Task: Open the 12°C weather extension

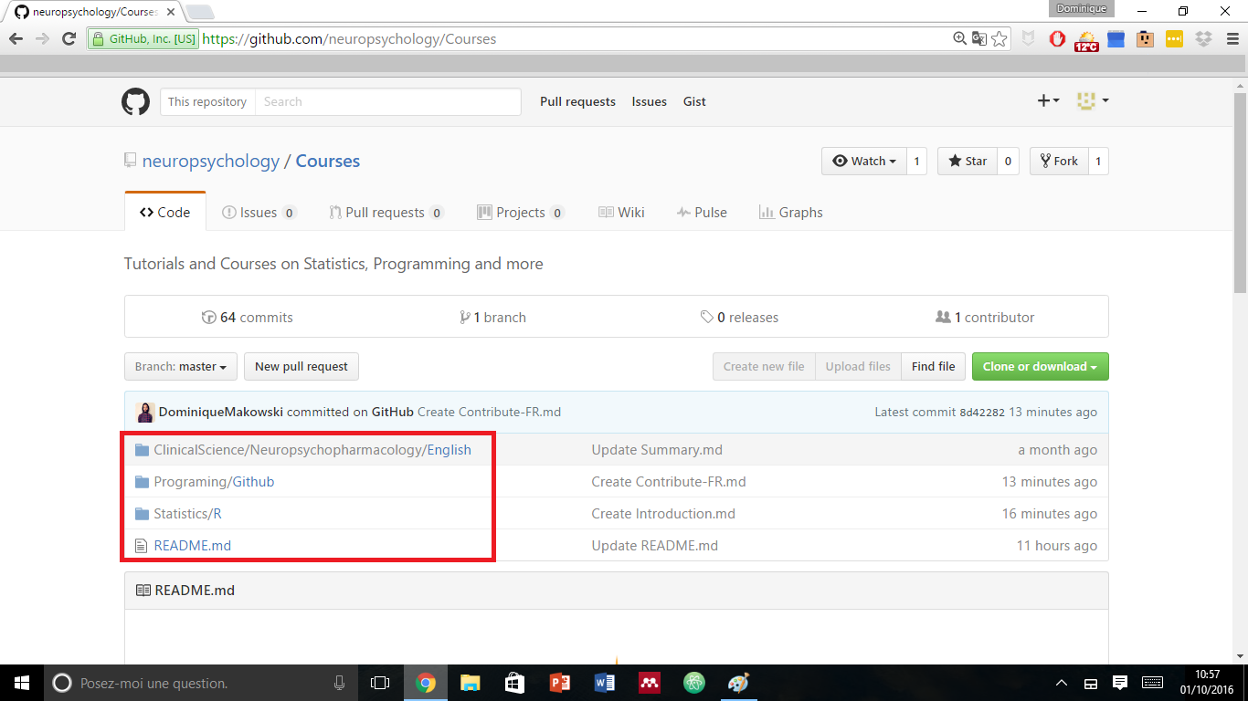Action: click(x=1086, y=40)
